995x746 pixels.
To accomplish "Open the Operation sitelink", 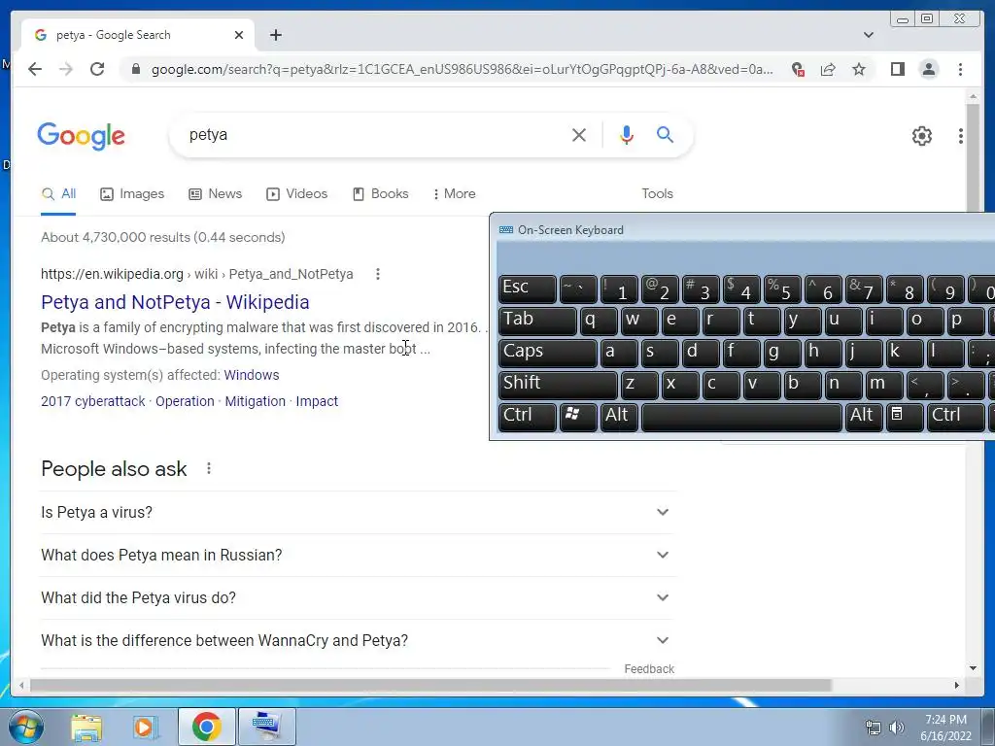I will coord(185,401).
